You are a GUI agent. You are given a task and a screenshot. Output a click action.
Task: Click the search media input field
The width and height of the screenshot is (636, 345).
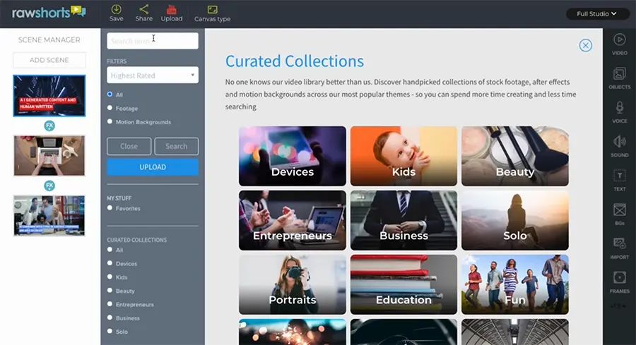(153, 41)
